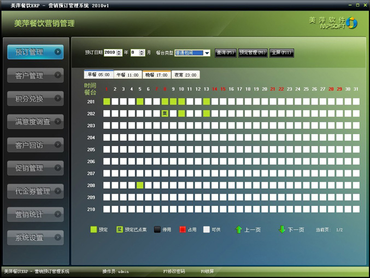Switch to the 夜宵 23:00 tab

pyautogui.click(x=185, y=75)
